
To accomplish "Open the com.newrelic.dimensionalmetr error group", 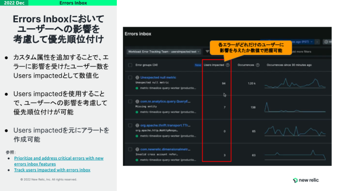I will [x=165, y=149].
